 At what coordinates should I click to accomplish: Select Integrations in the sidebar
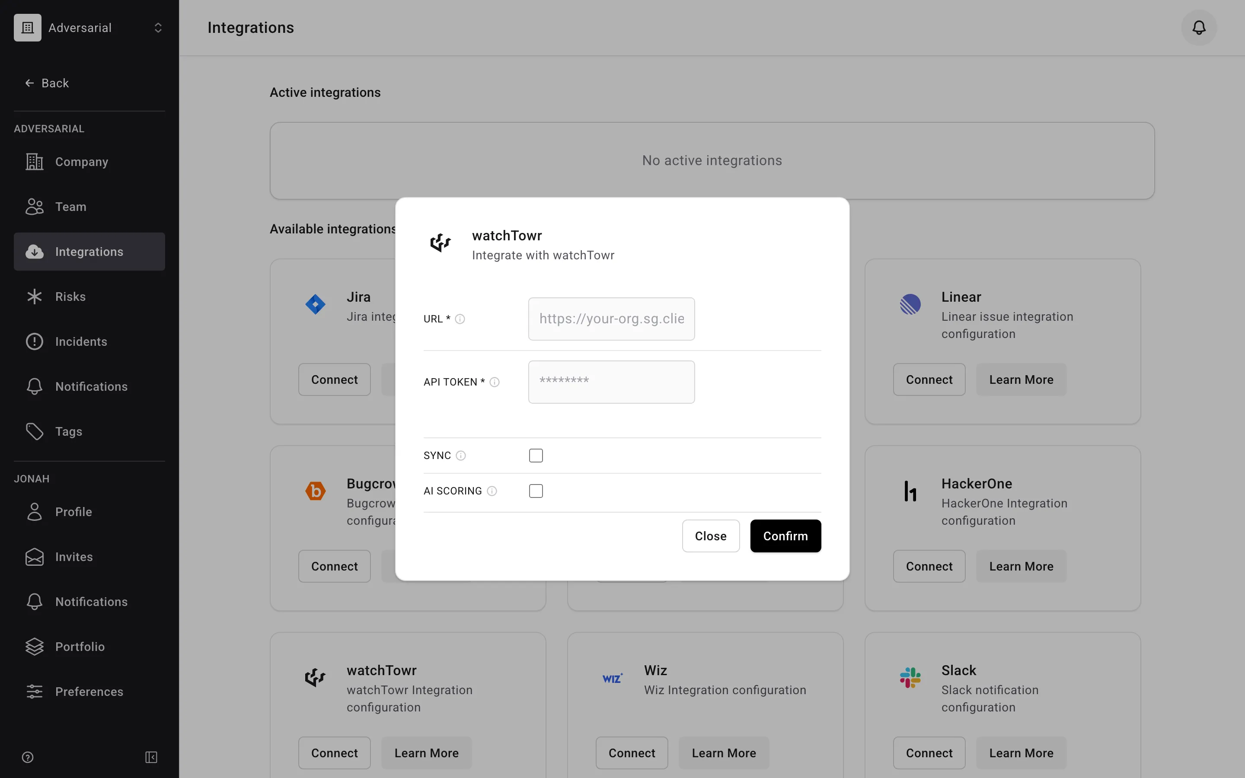(x=89, y=252)
